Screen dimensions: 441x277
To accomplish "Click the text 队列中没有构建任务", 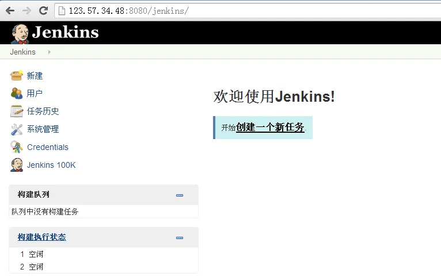I will [x=45, y=211].
